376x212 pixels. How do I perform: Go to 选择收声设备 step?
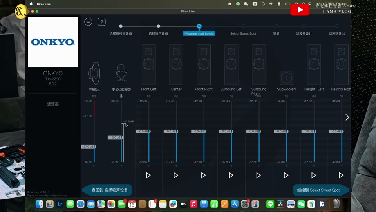pos(158,33)
